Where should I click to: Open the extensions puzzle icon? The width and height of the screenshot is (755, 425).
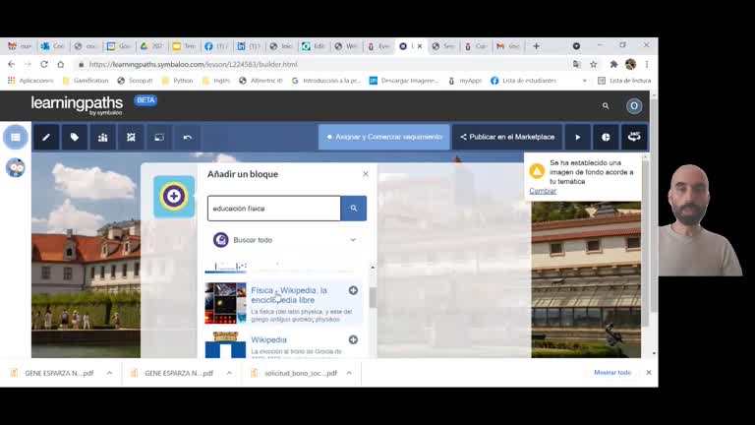[613, 64]
